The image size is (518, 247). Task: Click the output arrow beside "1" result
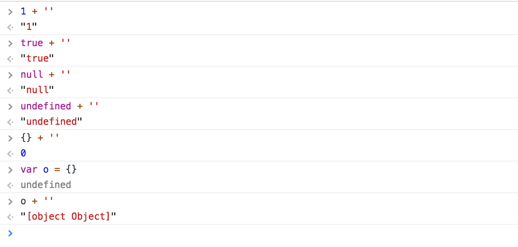point(11,27)
